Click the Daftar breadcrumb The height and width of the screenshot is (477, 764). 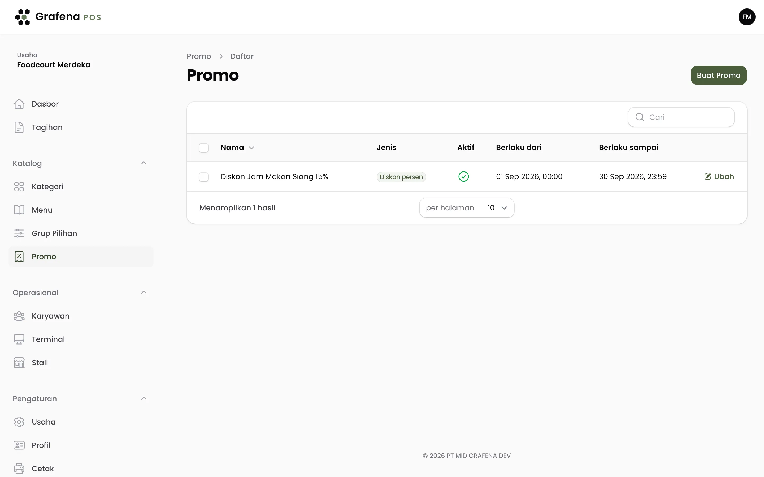tap(241, 56)
